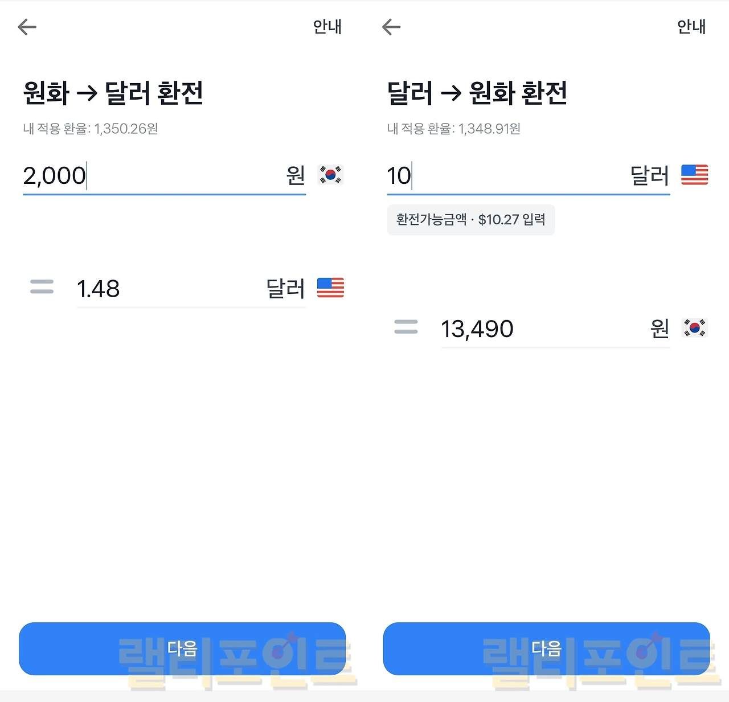Click US flag beside the 1.48 달러 result
This screenshot has height=702, width=729.
tap(330, 288)
